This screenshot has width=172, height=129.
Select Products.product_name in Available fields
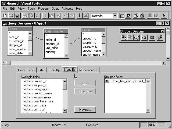(37, 93)
